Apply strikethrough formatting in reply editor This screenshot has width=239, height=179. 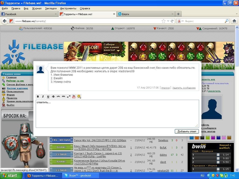(53, 96)
